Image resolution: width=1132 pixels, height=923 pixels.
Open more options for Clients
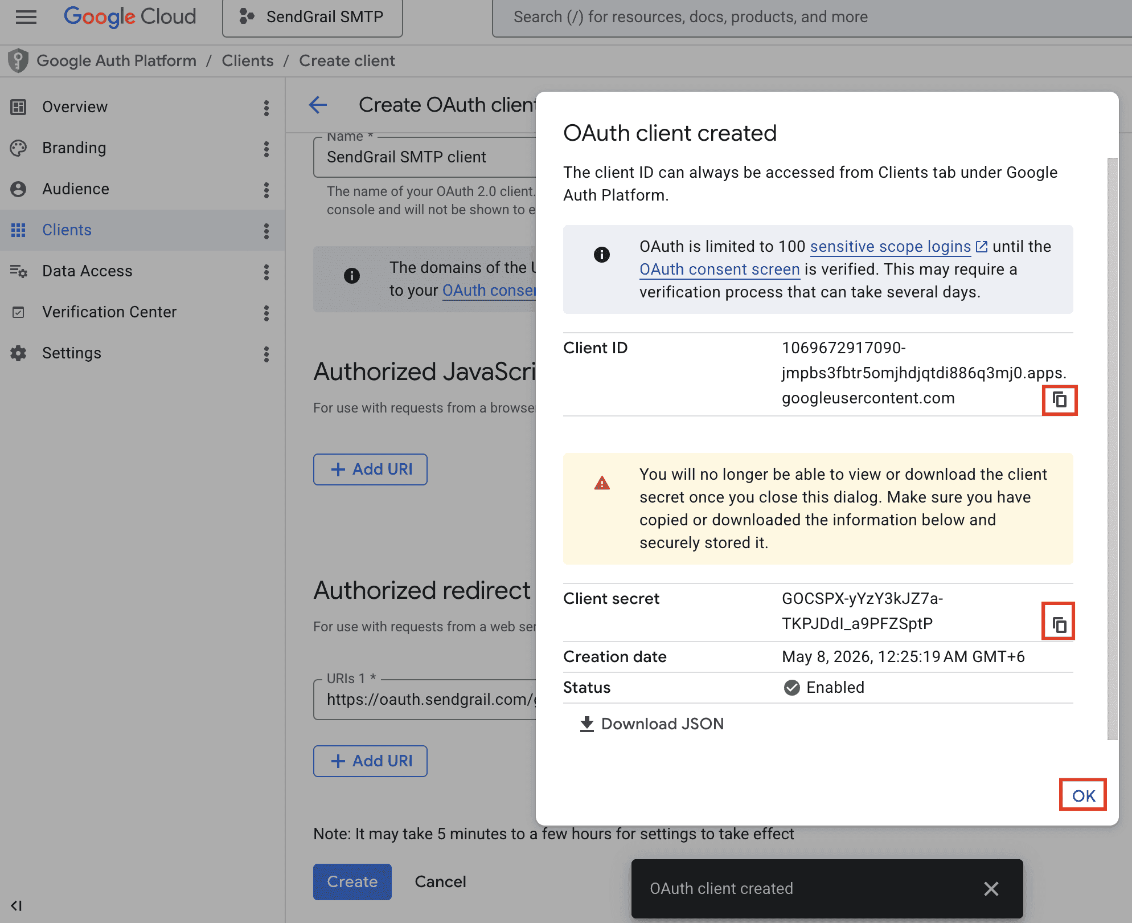(266, 231)
